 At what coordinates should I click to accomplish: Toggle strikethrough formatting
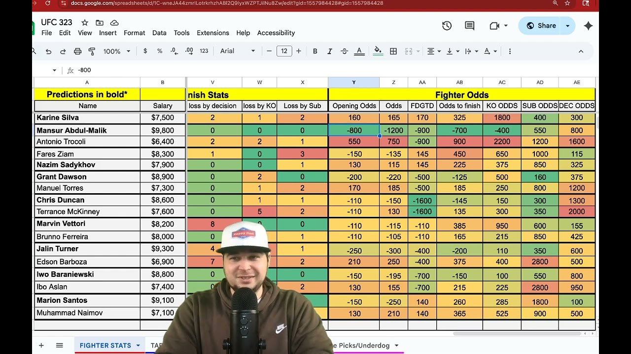[x=344, y=51]
